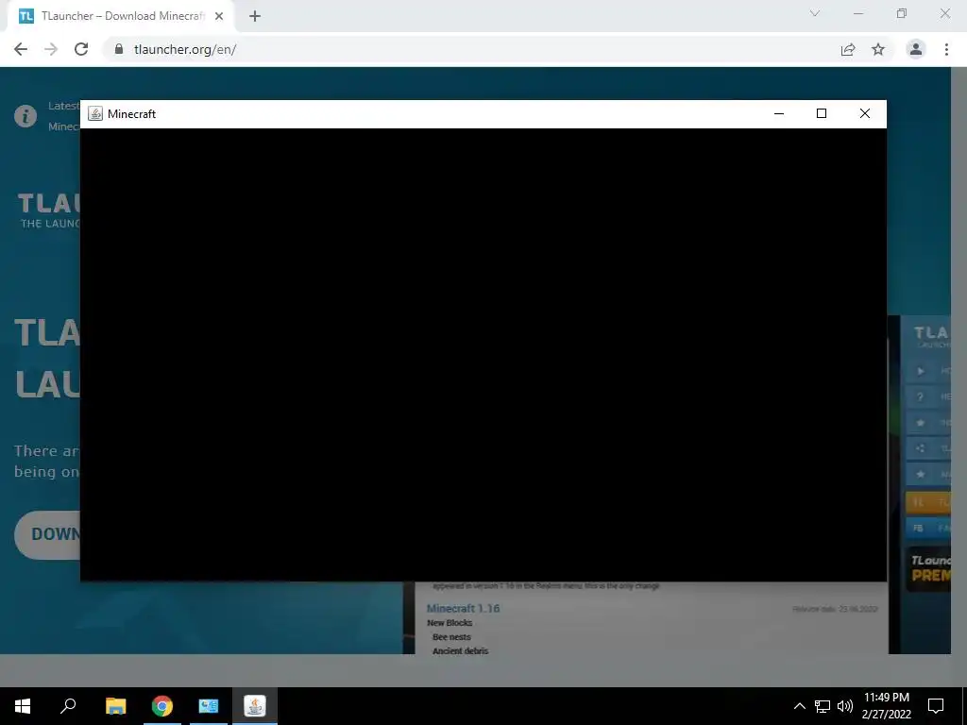967x725 pixels.
Task: Open File Explorer from taskbar
Action: 115,706
